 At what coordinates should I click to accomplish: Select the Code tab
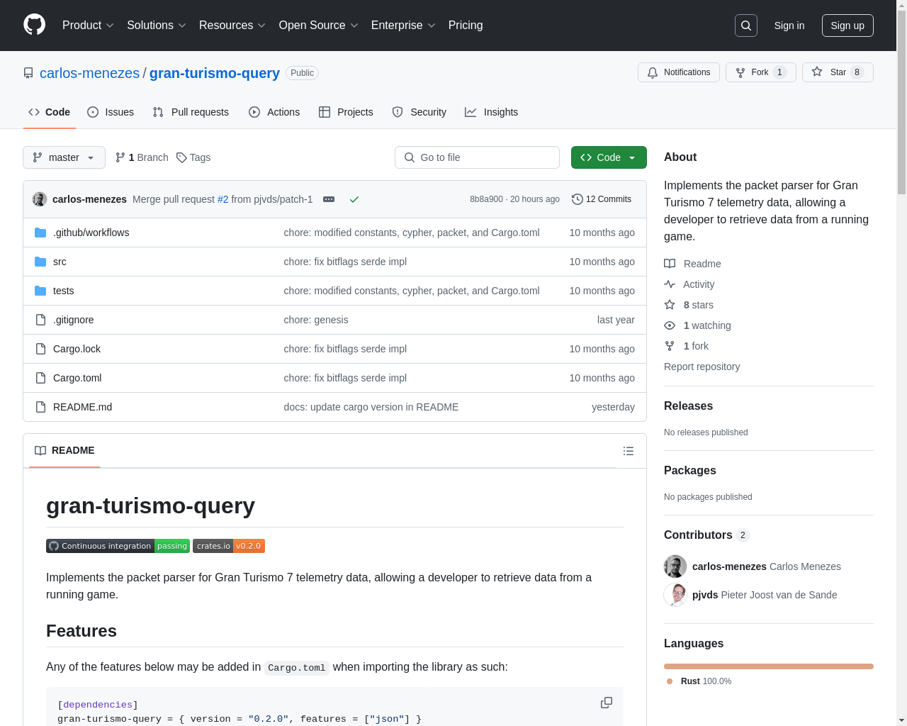point(49,112)
